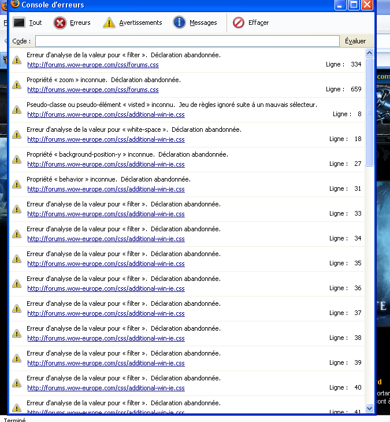Image resolution: width=390 pixels, height=422 pixels.
Task: Click warning icon of line 34 entry
Action: 17,234
